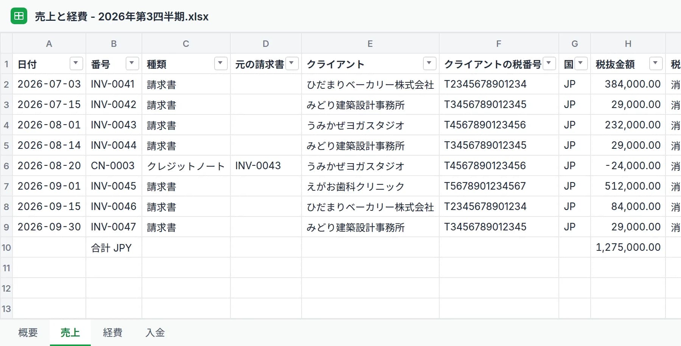681x346 pixels.
Task: Click the total 1,275,000.00 cell
Action: point(628,247)
